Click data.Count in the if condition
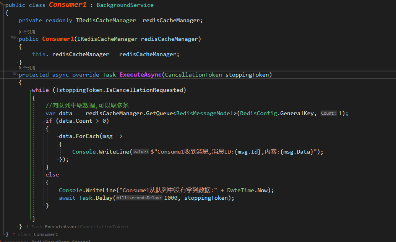 [x=76, y=121]
